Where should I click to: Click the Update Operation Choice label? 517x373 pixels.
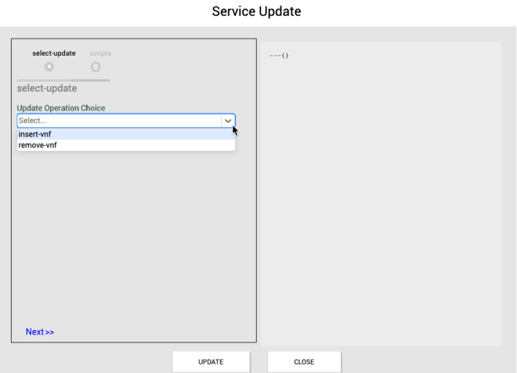(x=61, y=107)
